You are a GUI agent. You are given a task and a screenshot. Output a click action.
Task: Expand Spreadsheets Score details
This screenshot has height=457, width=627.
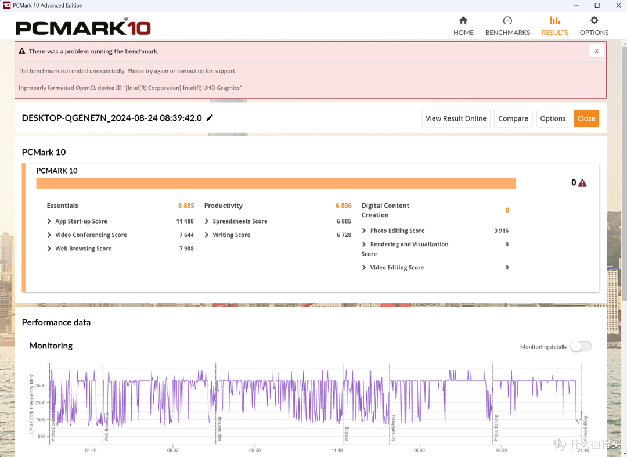[207, 221]
